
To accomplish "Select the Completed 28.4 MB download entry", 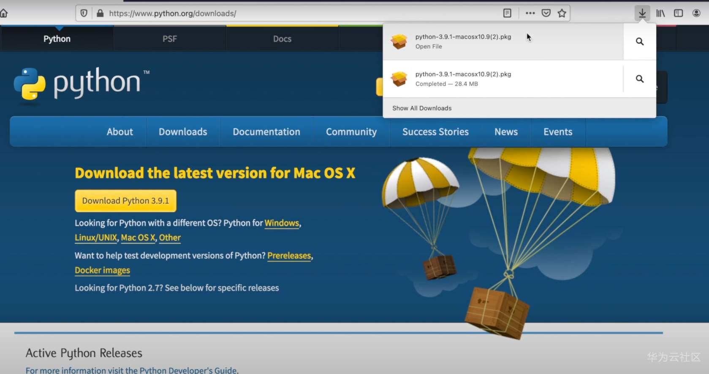I will [x=503, y=79].
